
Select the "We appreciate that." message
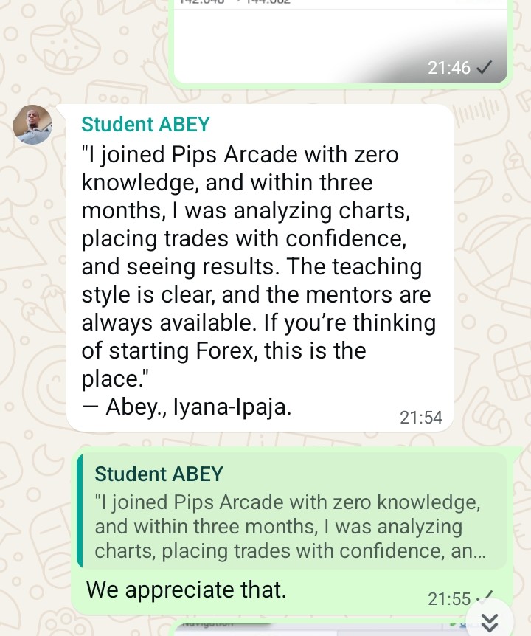click(x=186, y=590)
